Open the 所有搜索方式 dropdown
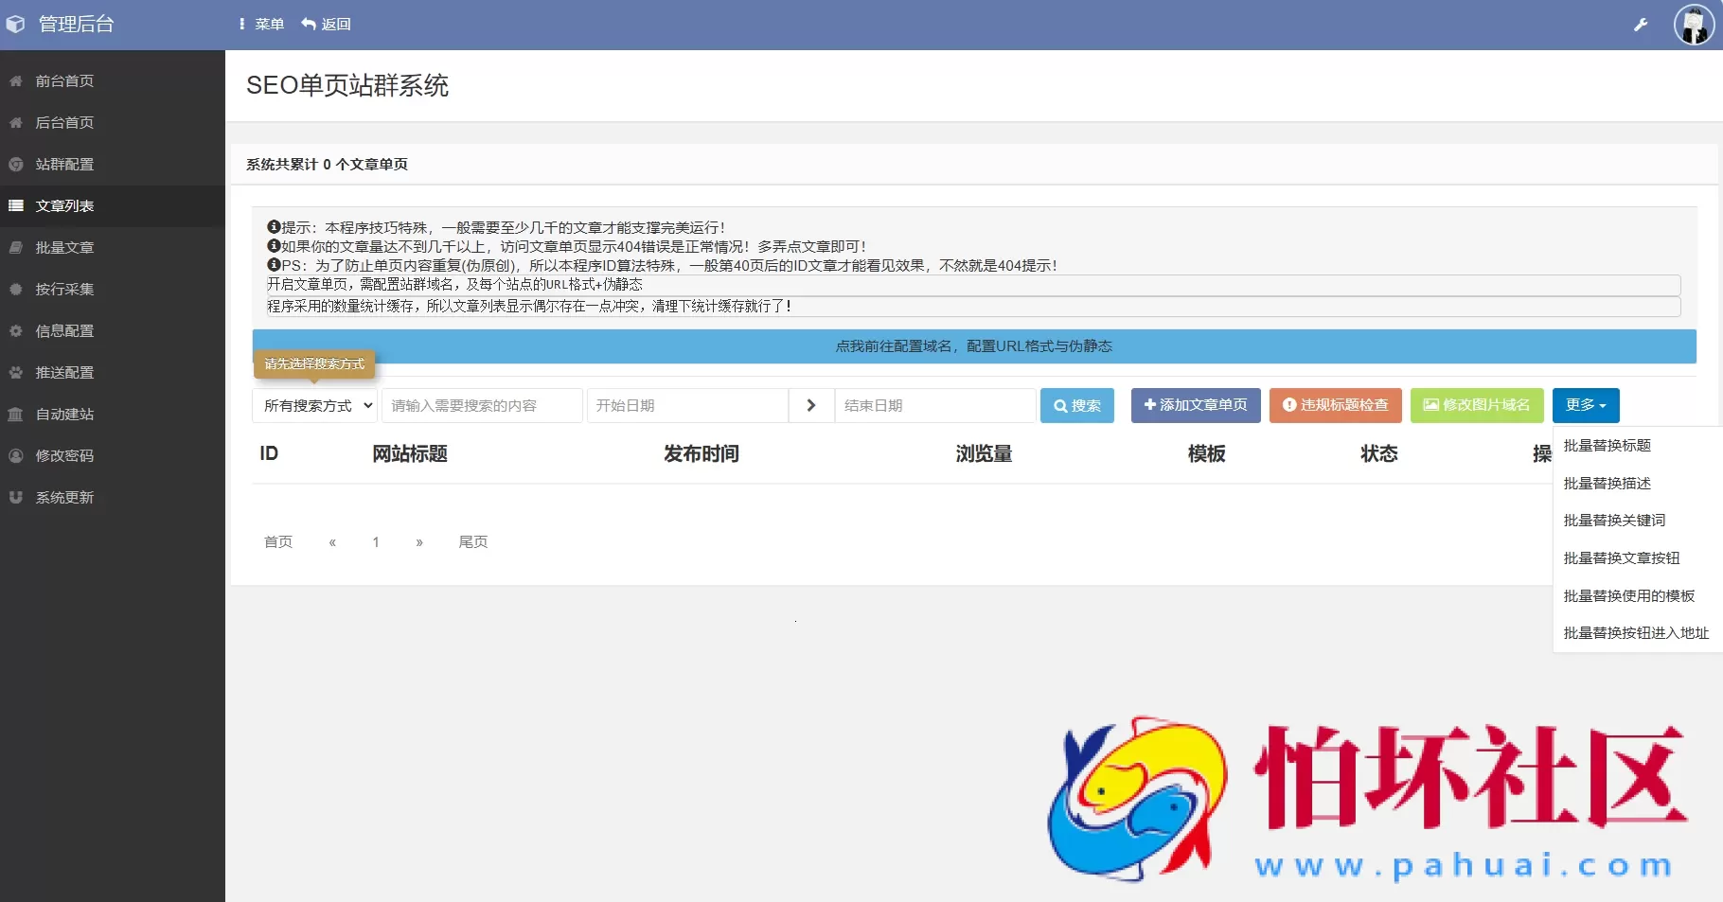 coord(314,405)
